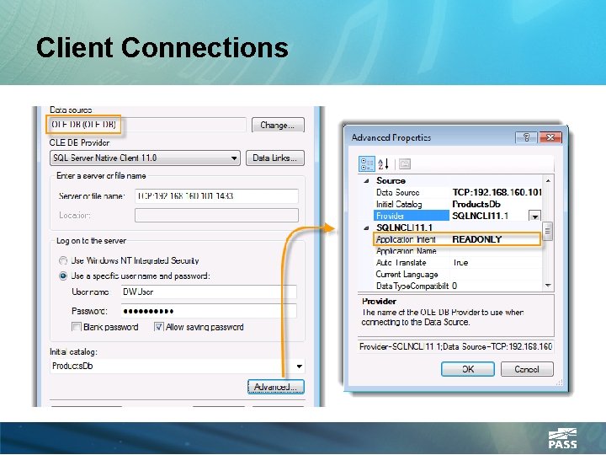Click the TCP:192.168.160.101 value cell
The image size is (606, 455).
click(496, 192)
